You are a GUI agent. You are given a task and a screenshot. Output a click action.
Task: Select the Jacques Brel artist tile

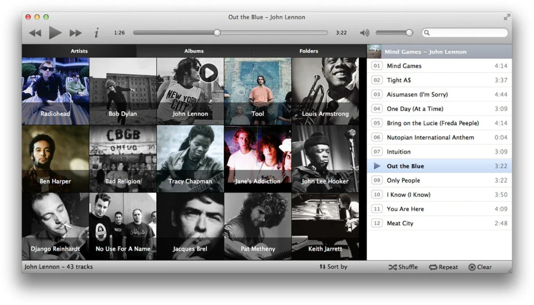[190, 226]
